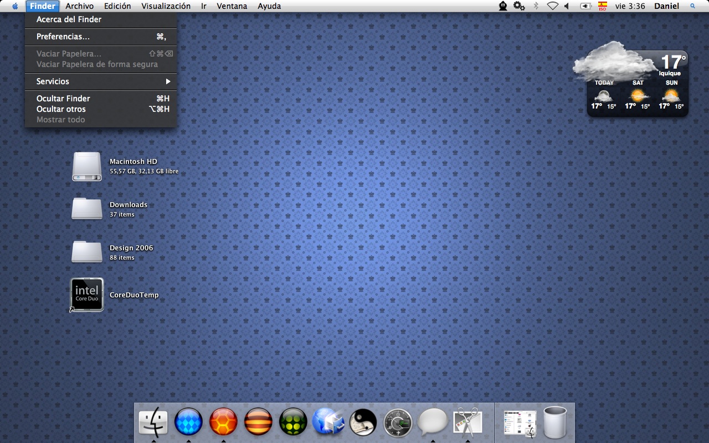Open the Ayuda menu

point(269,6)
